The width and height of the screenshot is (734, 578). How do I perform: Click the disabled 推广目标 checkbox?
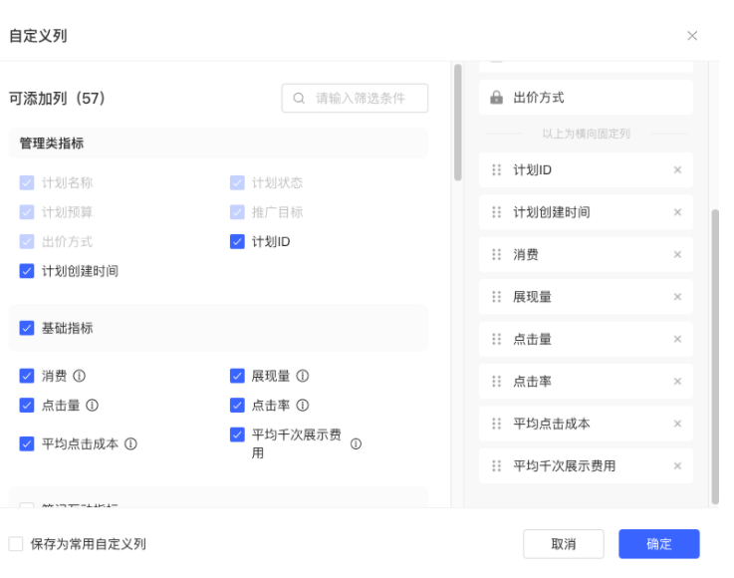[237, 212]
